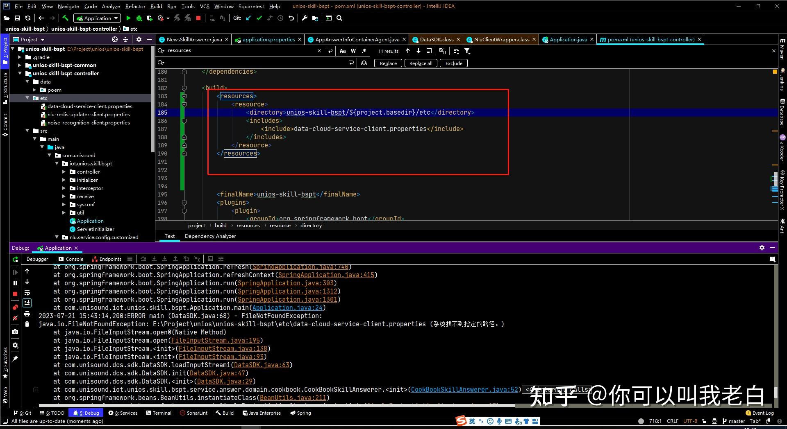This screenshot has height=429, width=787.
Task: Open the Terminal tool window
Action: coord(159,413)
